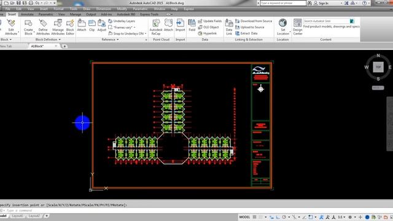The image size is (393, 221).
Task: Switch to the Layout1 tab
Action: coord(17,215)
